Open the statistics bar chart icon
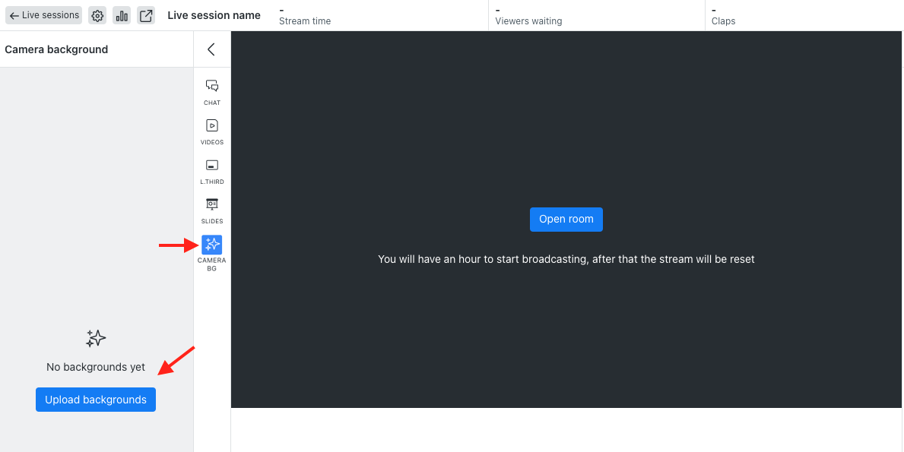904x452 pixels. click(x=122, y=15)
